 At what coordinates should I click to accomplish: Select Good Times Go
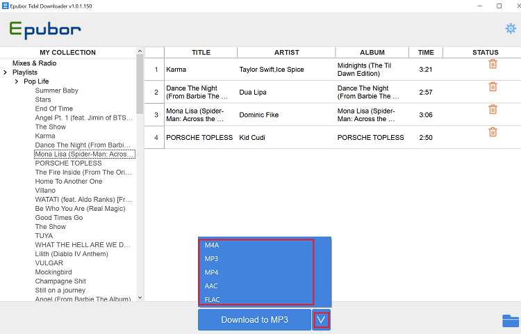pyautogui.click(x=59, y=218)
